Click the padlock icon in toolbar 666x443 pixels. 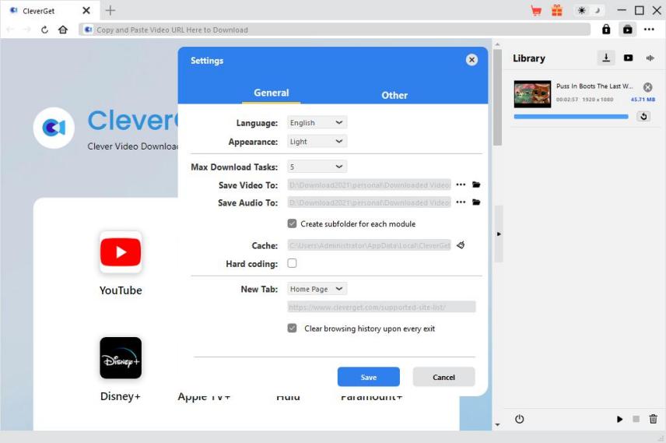pos(606,30)
